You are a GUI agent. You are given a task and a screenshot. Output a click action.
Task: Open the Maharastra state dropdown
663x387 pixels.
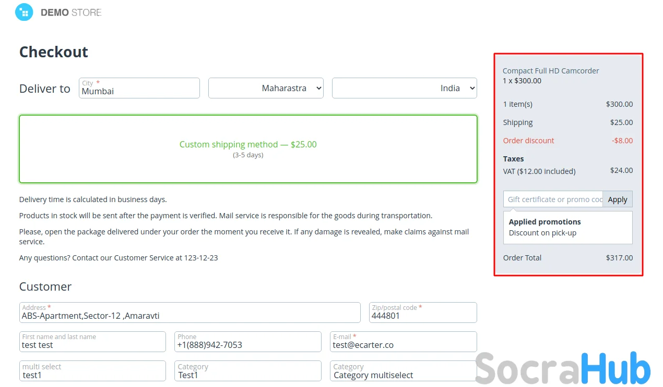coord(266,89)
